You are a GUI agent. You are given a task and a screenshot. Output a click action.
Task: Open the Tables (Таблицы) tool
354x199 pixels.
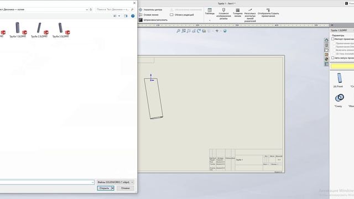[210, 12]
